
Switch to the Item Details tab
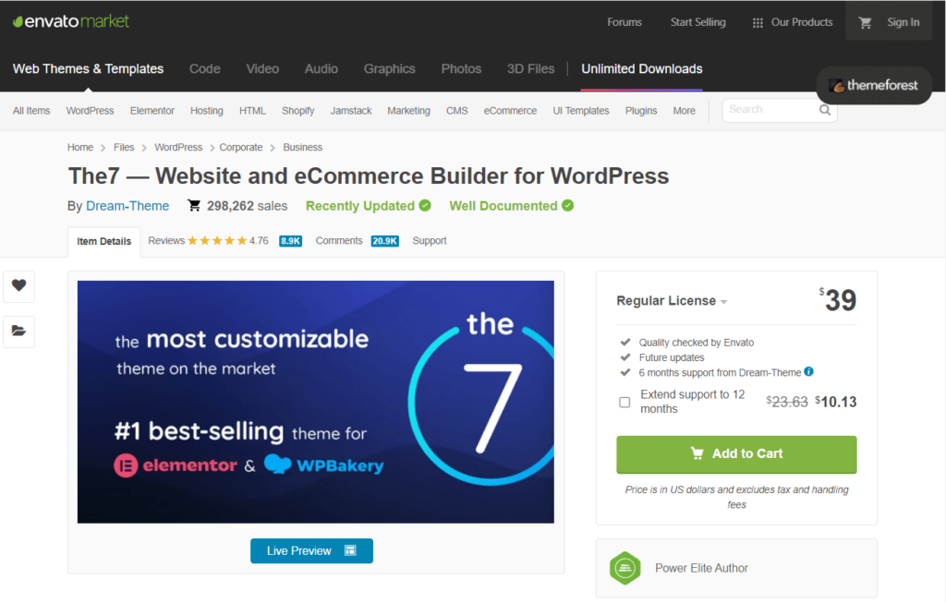pos(103,241)
